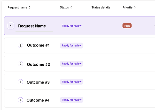This screenshot has height=110, width=155.
Task: Click Ready for review in Request Name row
Action: click(72, 26)
